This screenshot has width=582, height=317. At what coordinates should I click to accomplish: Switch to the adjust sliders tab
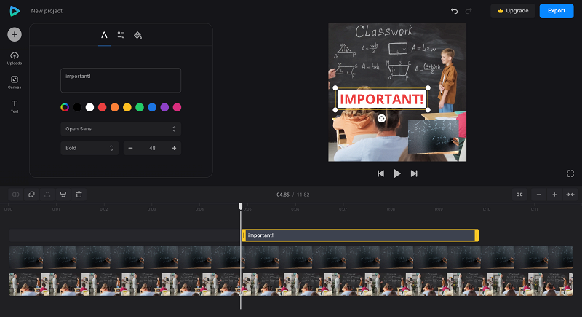point(121,35)
